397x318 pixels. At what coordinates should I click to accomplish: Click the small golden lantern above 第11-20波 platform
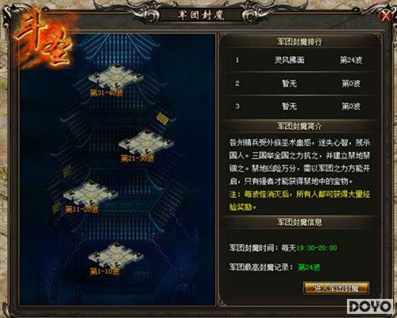(x=67, y=171)
